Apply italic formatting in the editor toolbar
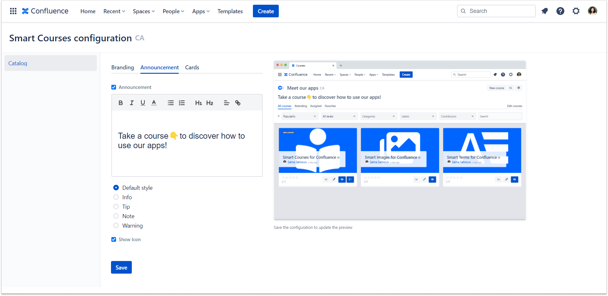Viewport: 608px width, 296px height. [132, 103]
